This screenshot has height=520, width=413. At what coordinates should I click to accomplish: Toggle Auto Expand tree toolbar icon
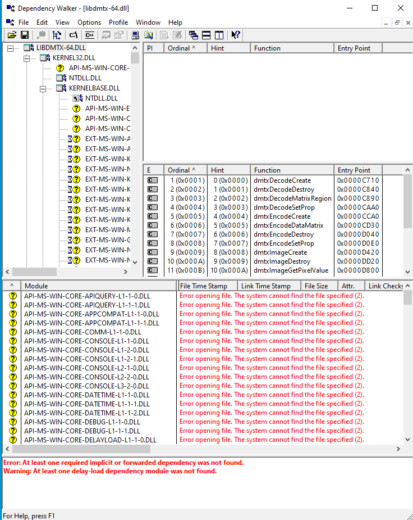point(57,35)
